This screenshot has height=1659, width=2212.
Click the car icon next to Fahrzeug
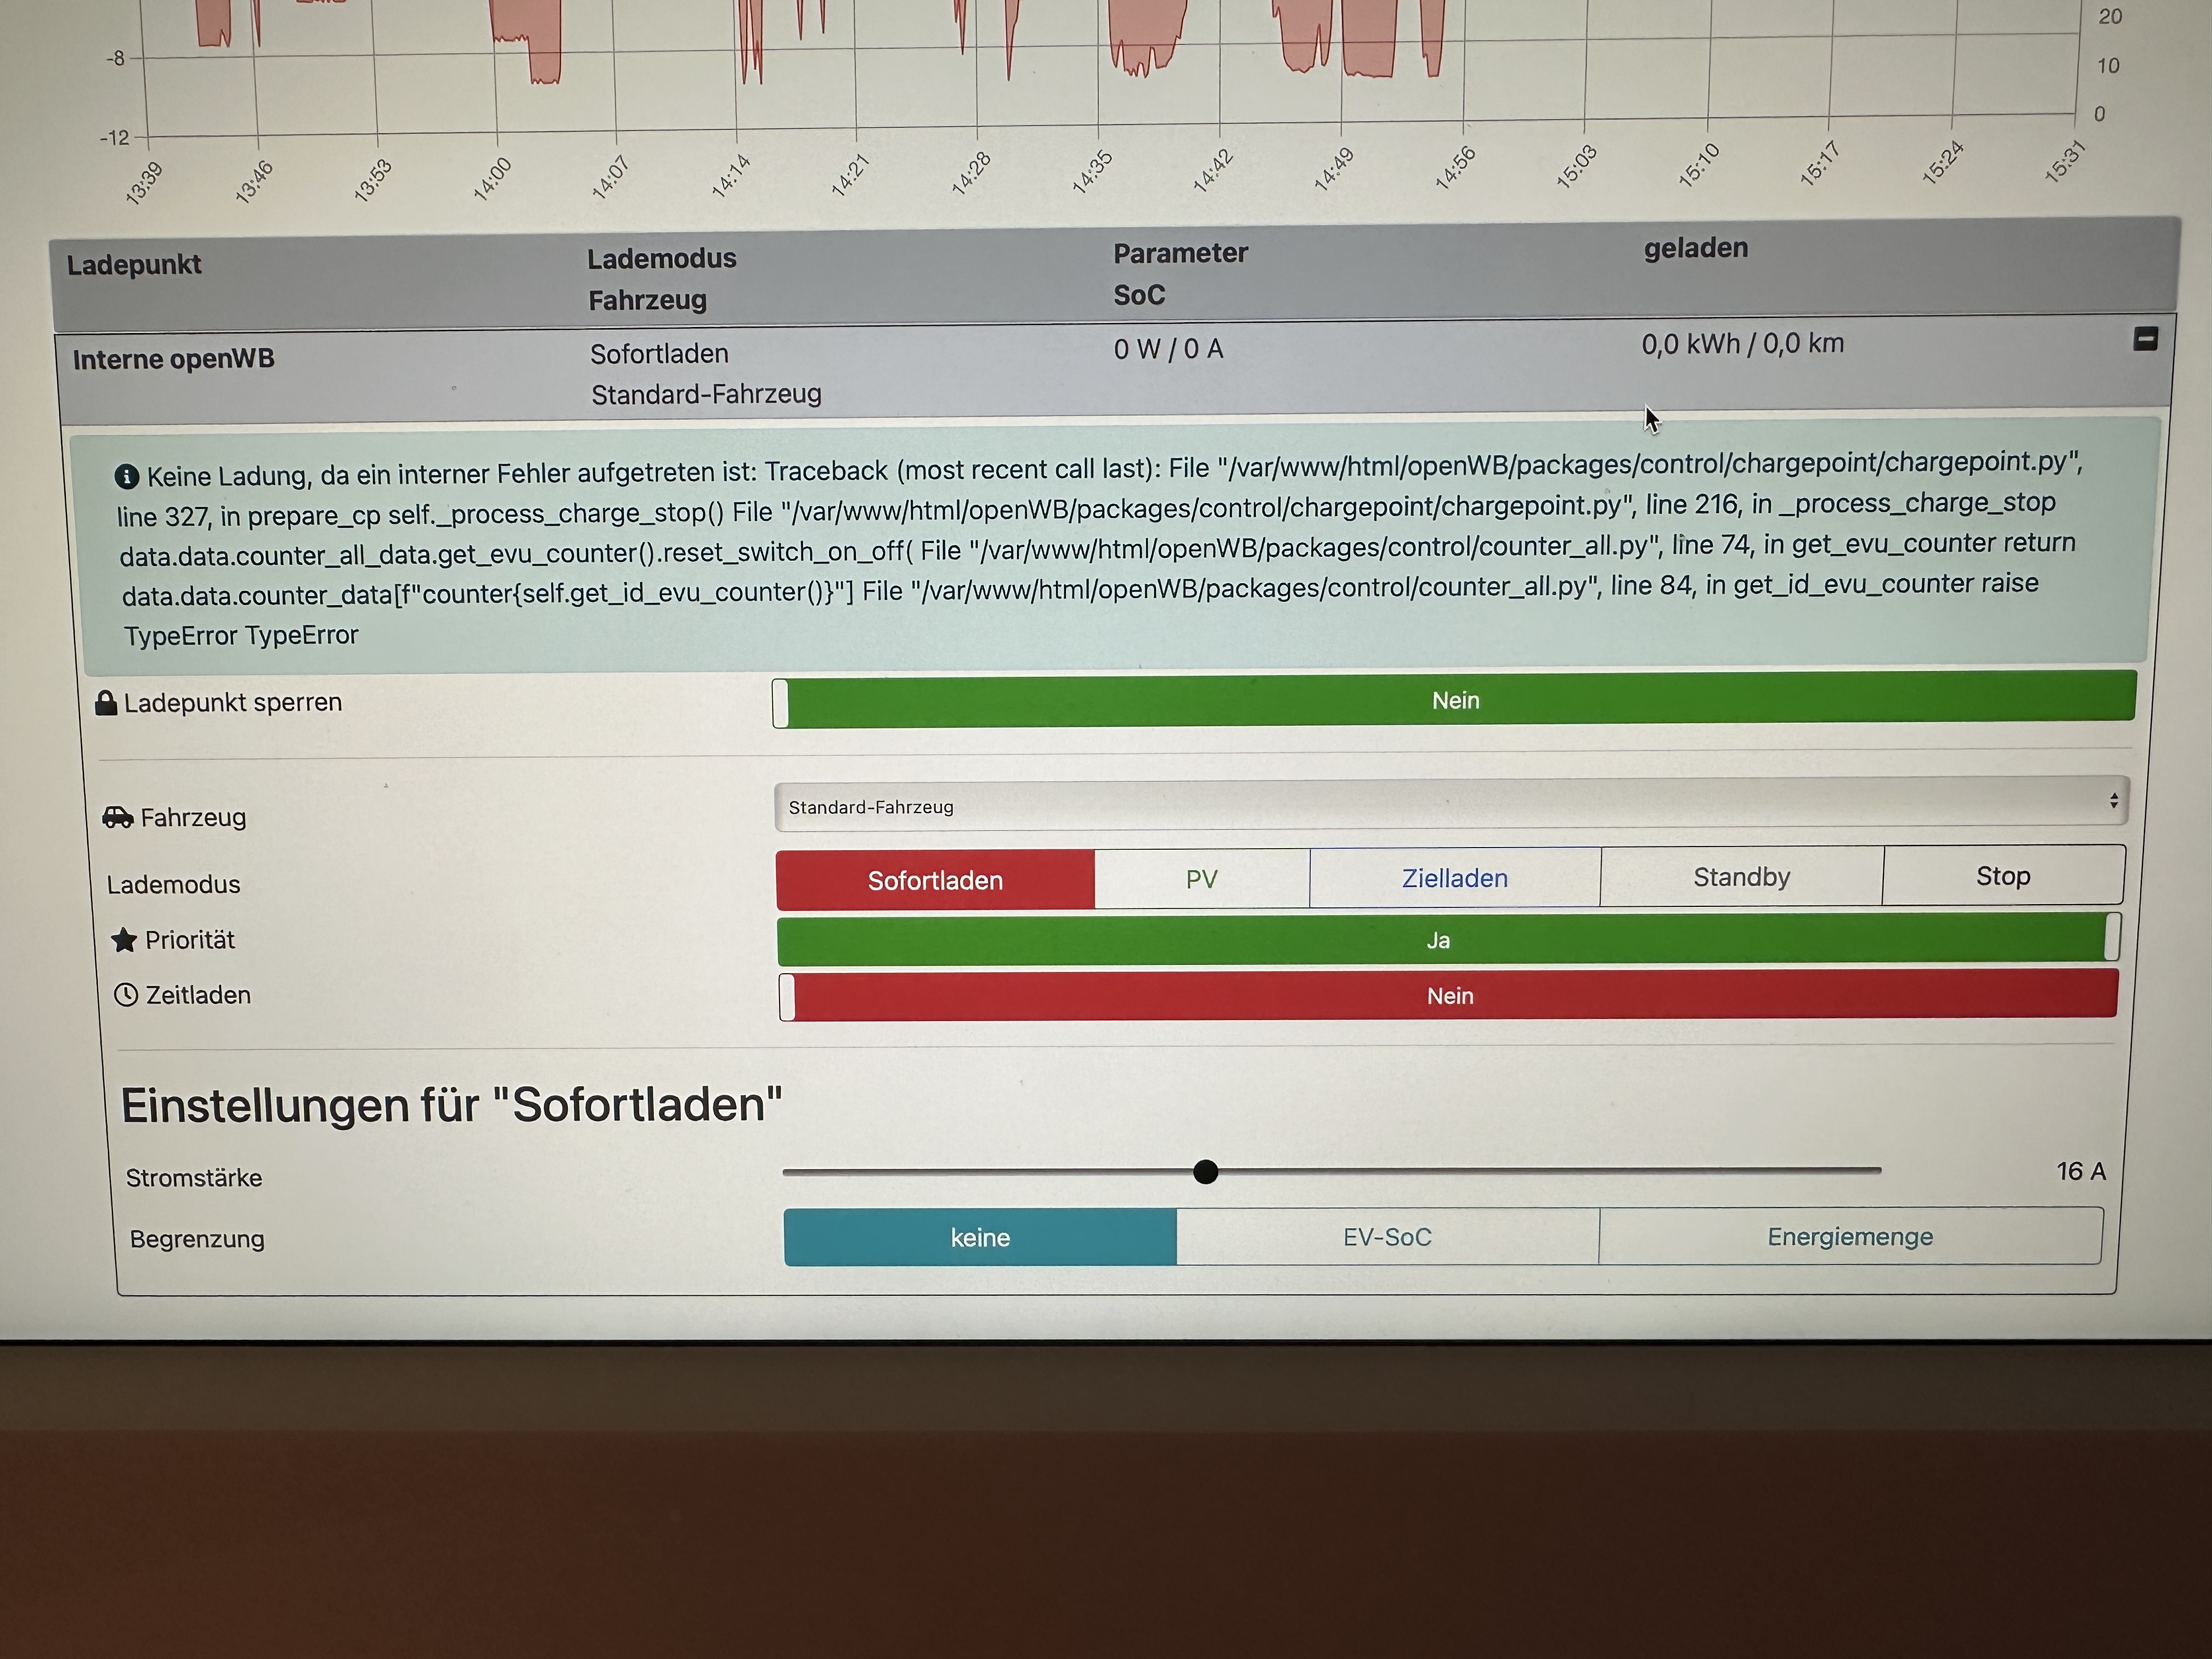(118, 818)
